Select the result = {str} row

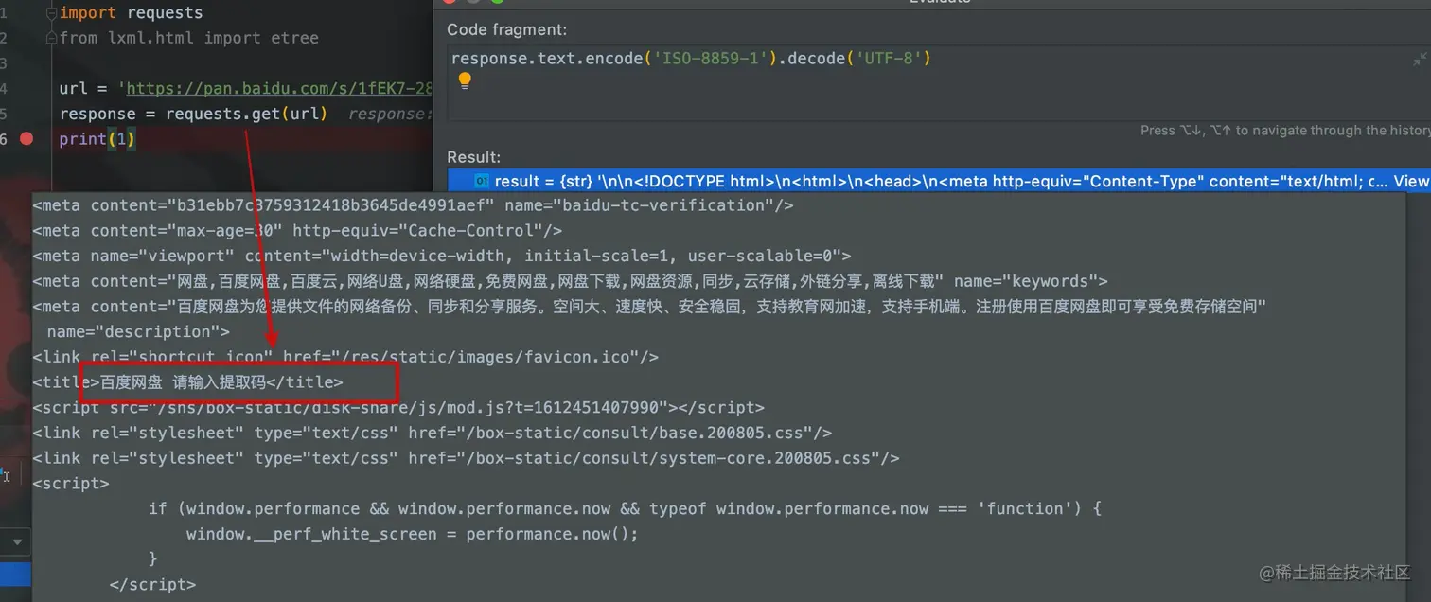(939, 181)
